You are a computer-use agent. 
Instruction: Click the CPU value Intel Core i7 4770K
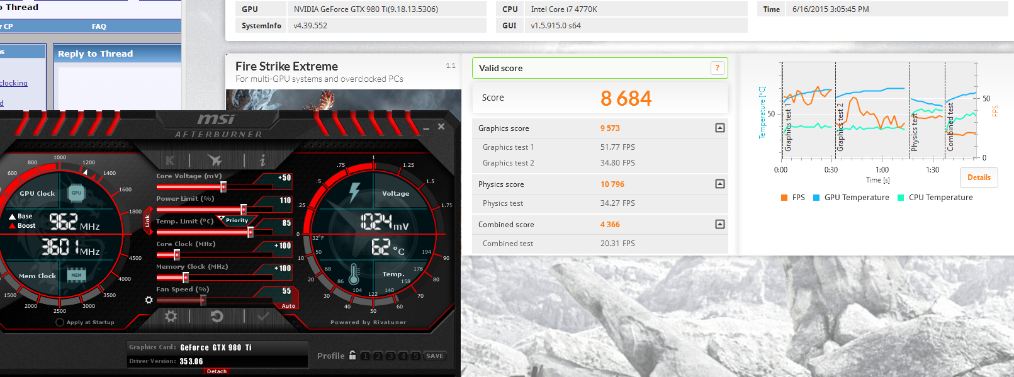564,9
